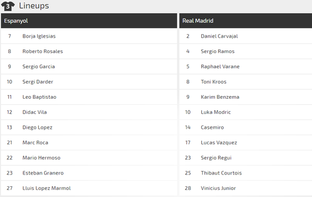
Task: Select Diego Lopez player row
Action: pos(89,127)
